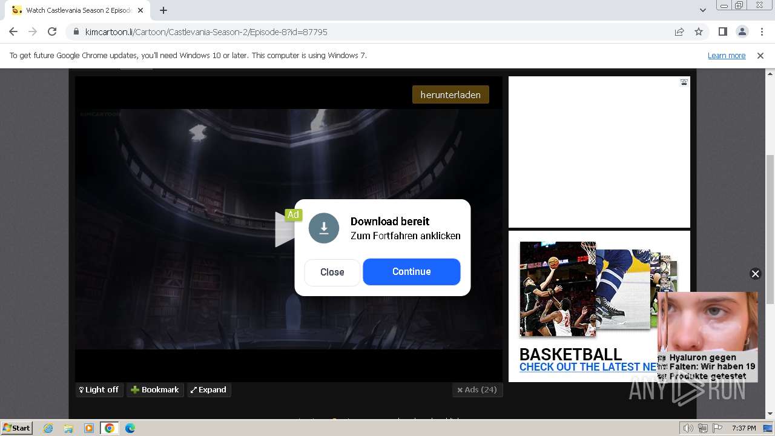Click the Download bereit popup title
775x436 pixels.
pos(390,222)
